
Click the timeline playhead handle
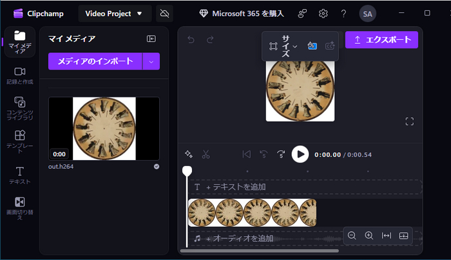click(187, 171)
